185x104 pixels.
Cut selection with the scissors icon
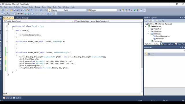click(21, 10)
